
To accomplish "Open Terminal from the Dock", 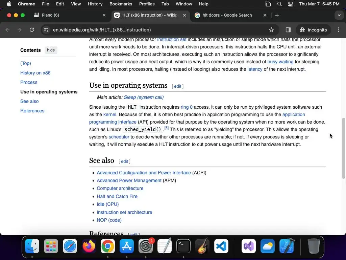I will (183, 246).
